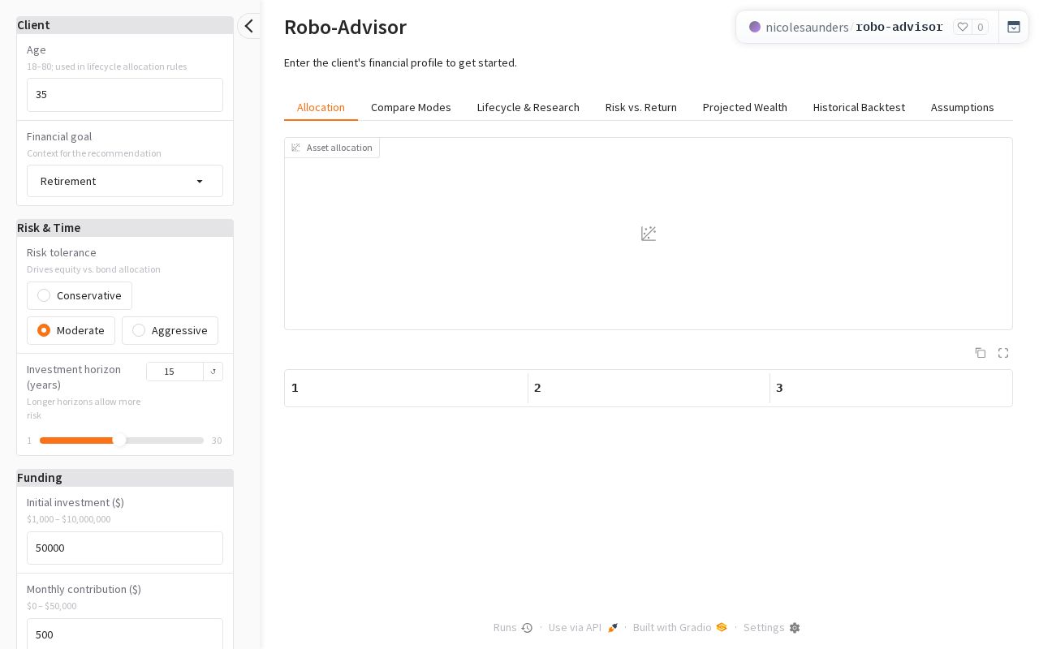The height and width of the screenshot is (649, 1039).
Task: Click table column header 3
Action: click(x=890, y=388)
